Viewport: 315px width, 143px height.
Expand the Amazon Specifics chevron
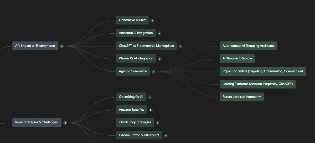151,110
